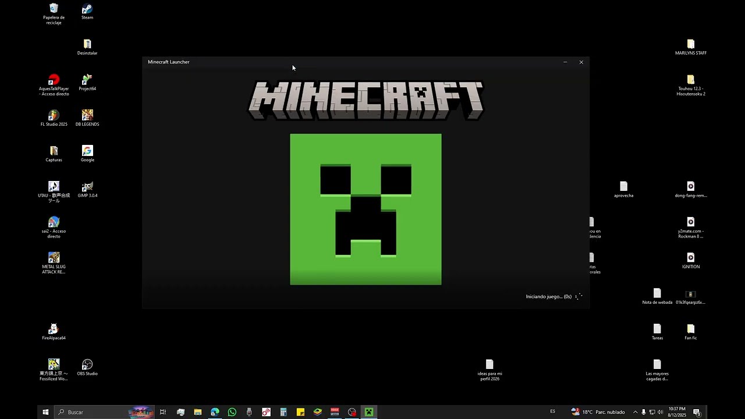Open Sticky Notes from the taskbar
Image resolution: width=745 pixels, height=419 pixels.
point(300,412)
